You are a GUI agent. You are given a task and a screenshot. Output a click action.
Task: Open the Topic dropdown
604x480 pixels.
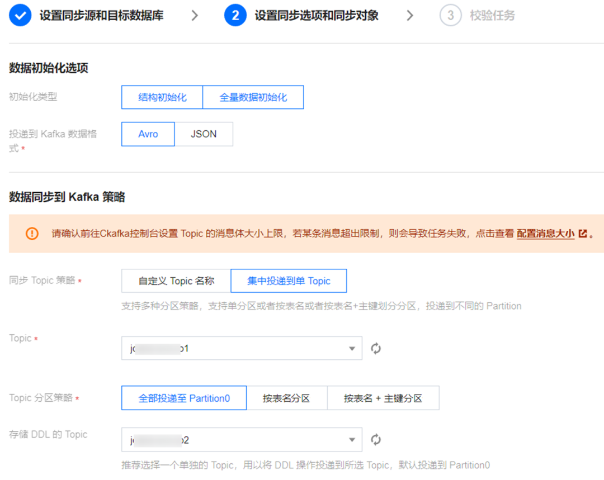click(242, 348)
